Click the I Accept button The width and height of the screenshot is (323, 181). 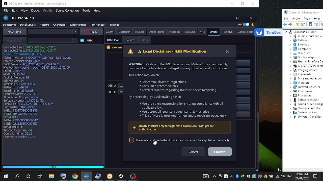coord(220,152)
